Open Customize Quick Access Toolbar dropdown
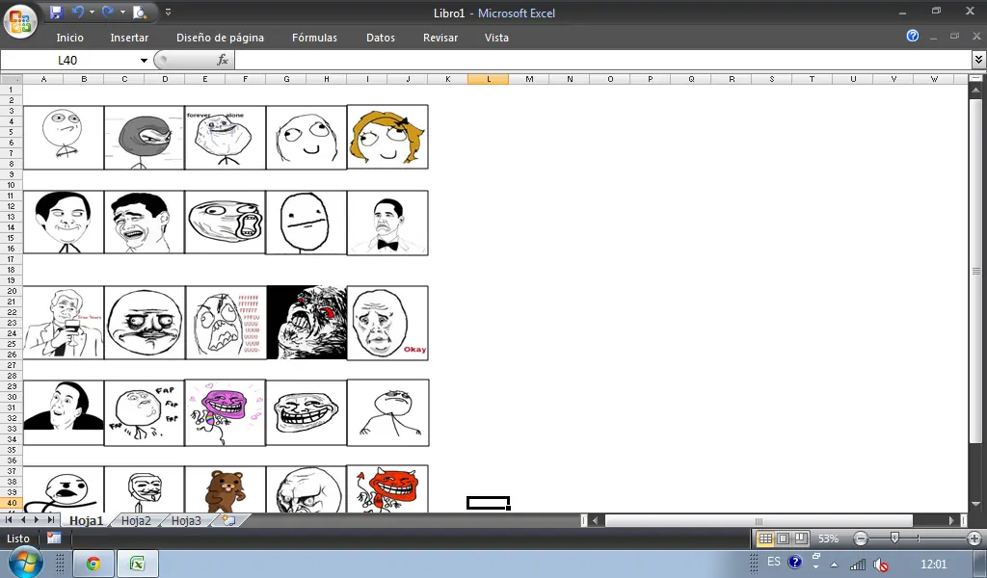Image resolution: width=987 pixels, height=578 pixels. [x=168, y=12]
